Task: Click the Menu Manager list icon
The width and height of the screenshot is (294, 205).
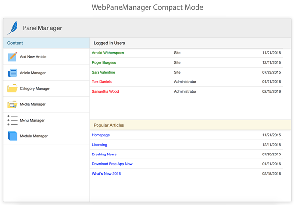Action: 12,120
